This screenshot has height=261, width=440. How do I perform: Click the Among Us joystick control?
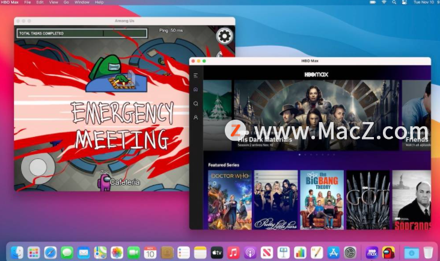tap(38, 167)
